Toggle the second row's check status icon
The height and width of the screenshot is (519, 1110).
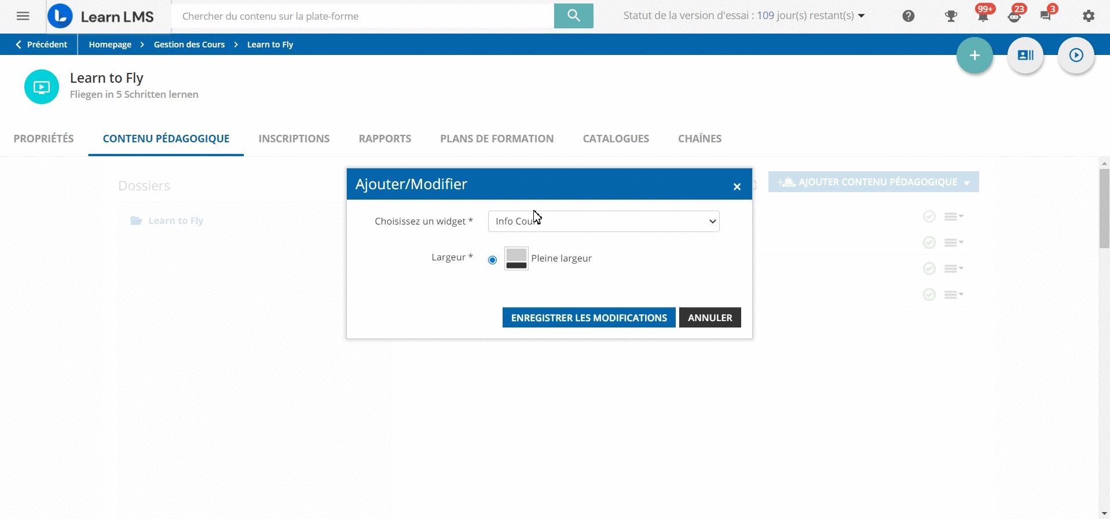pyautogui.click(x=929, y=242)
